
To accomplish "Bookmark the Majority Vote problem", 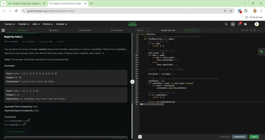I will click(22, 37).
